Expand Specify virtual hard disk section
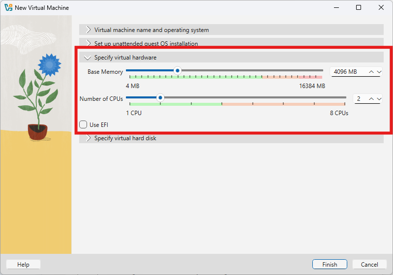This screenshot has width=393, height=275. point(231,138)
